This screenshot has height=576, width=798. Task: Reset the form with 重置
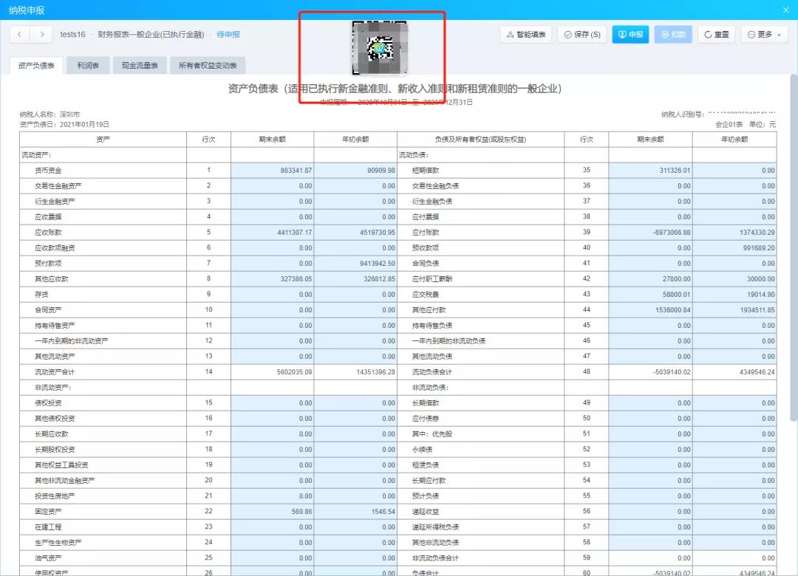click(716, 35)
